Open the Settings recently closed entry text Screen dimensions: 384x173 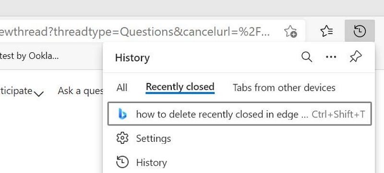pos(153,138)
